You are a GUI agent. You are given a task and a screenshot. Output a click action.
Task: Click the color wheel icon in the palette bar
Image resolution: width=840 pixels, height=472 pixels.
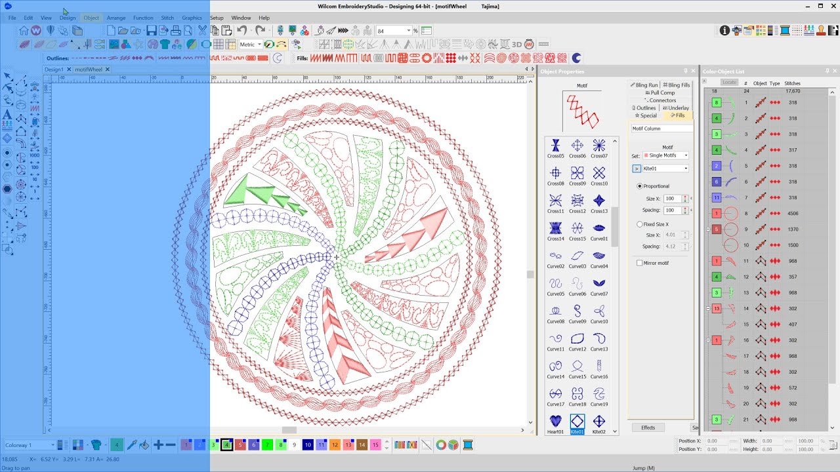pyautogui.click(x=441, y=445)
